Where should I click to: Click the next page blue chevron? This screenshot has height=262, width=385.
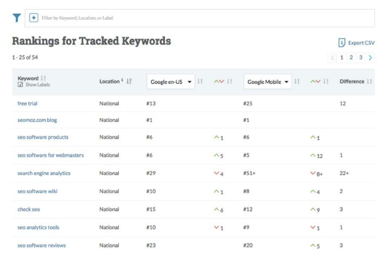click(370, 57)
